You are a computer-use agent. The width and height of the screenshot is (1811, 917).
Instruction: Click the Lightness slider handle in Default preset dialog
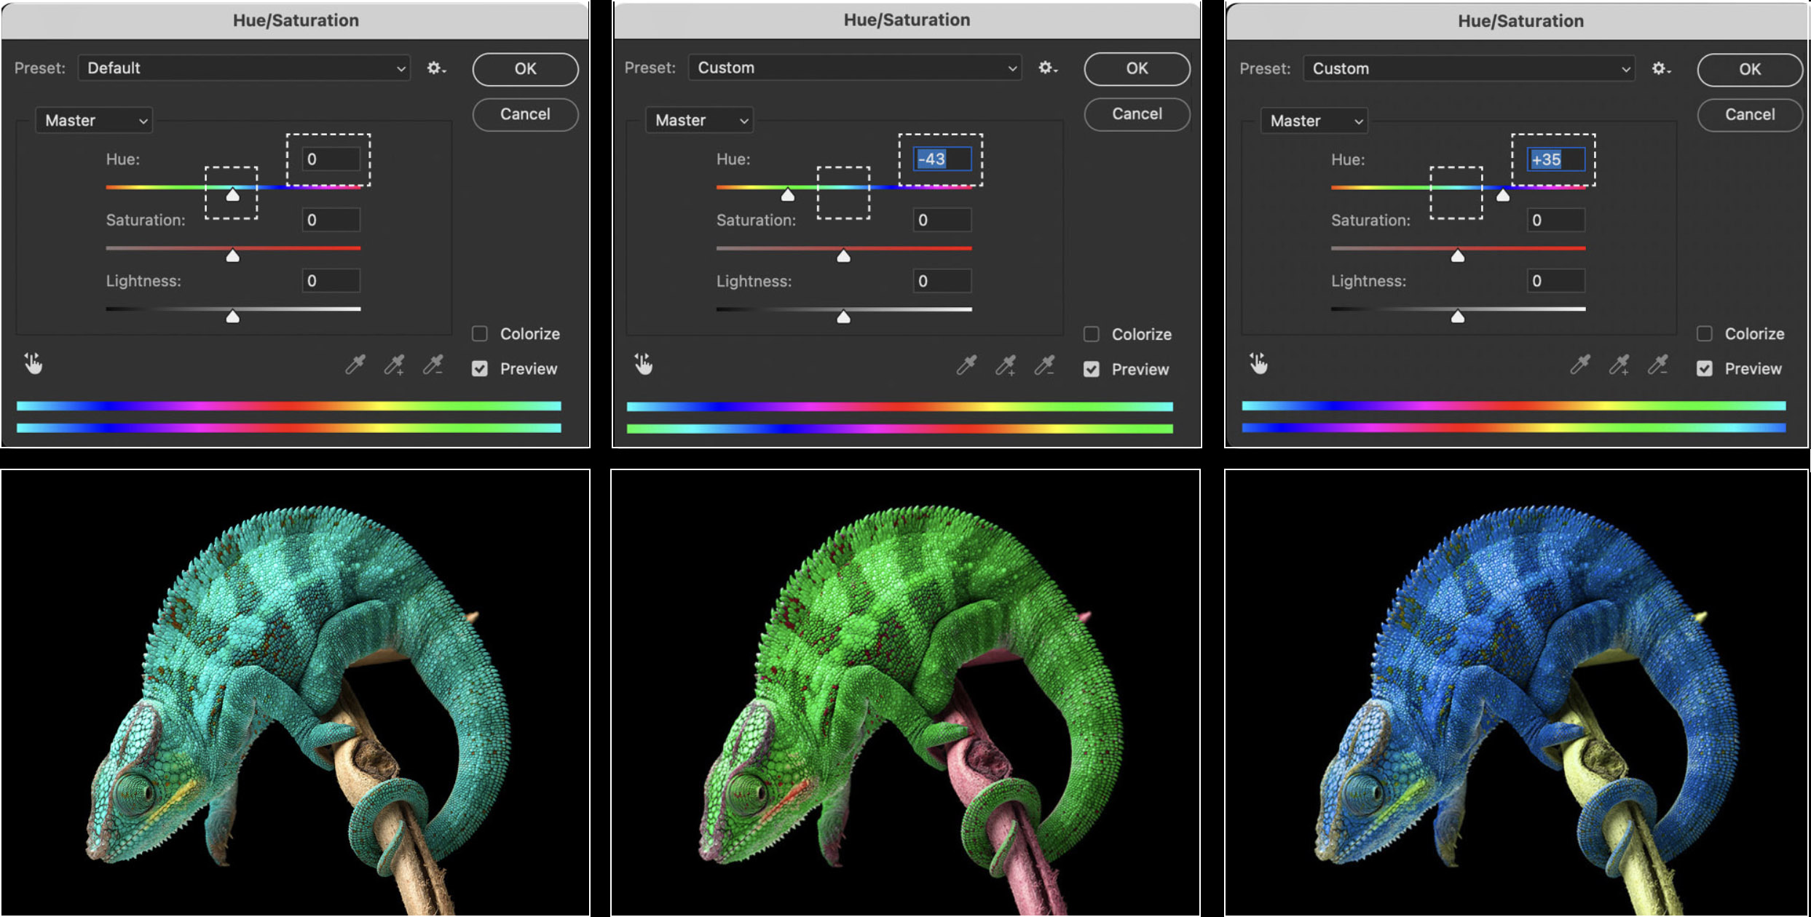point(233,316)
